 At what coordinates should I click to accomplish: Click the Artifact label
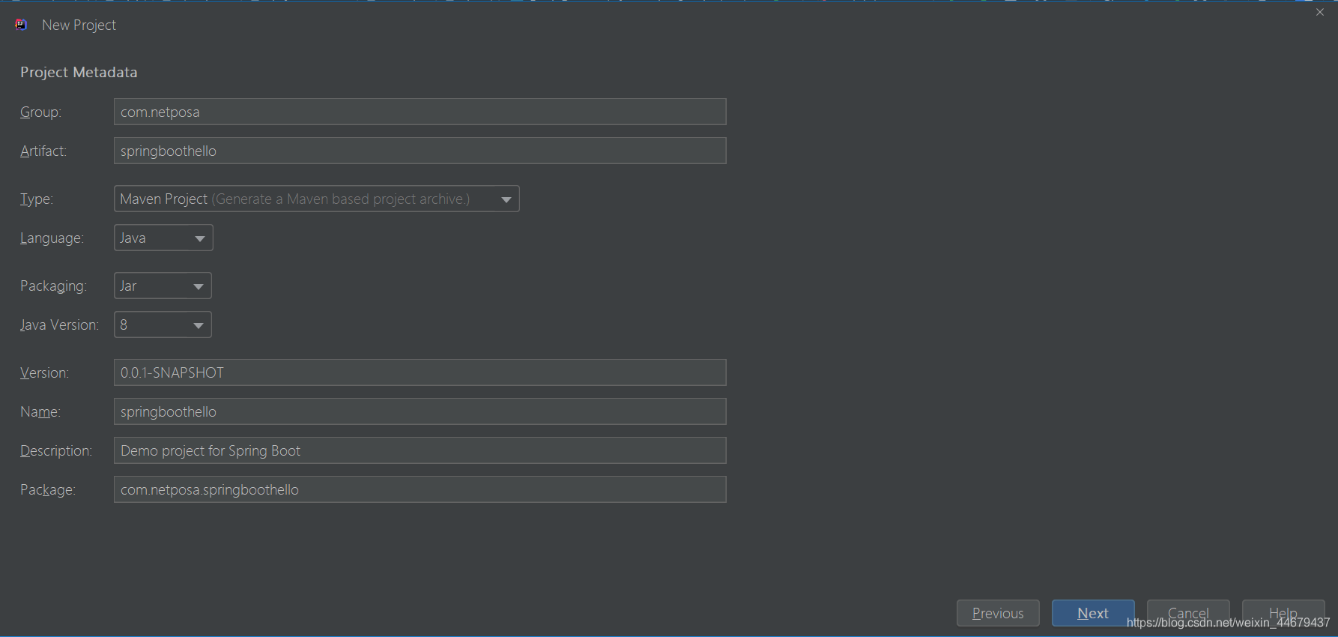click(43, 151)
